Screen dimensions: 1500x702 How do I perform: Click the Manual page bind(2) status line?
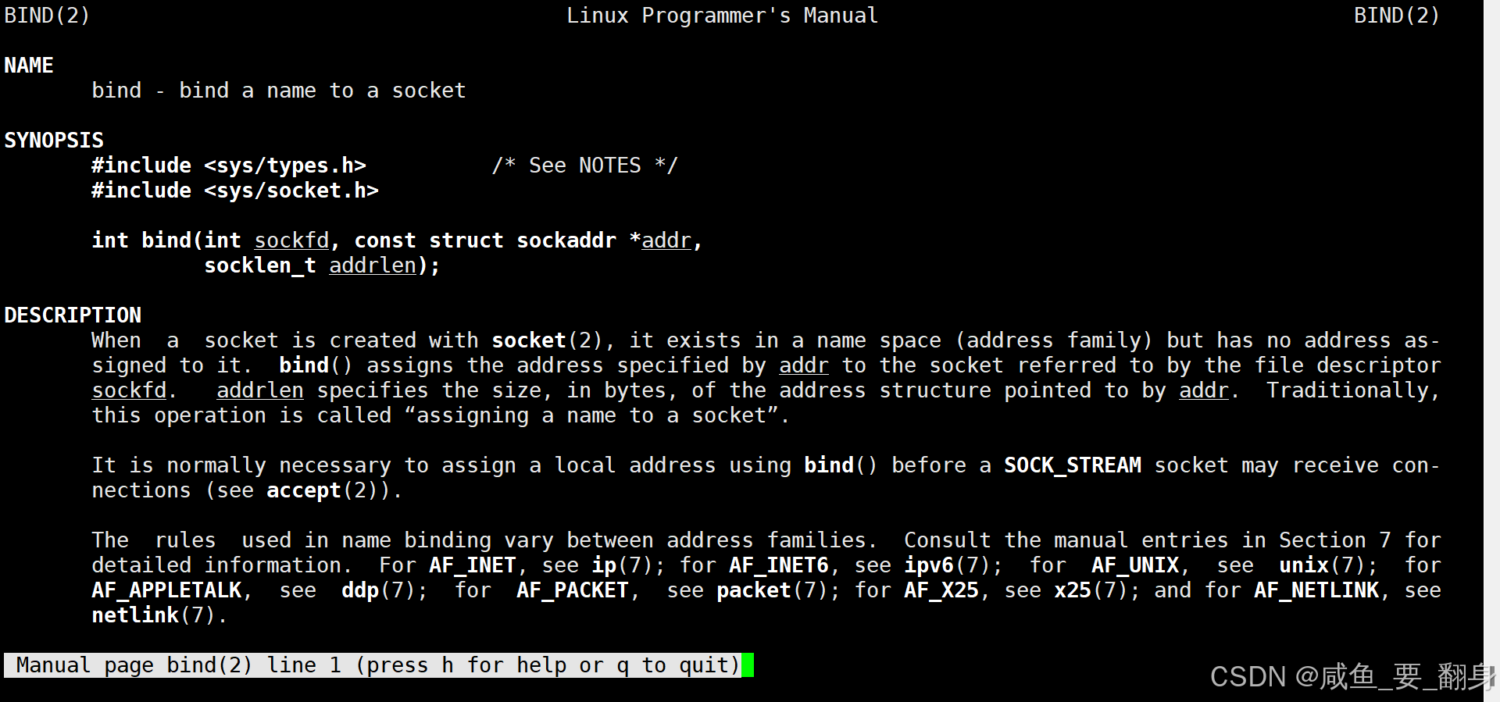point(373,665)
